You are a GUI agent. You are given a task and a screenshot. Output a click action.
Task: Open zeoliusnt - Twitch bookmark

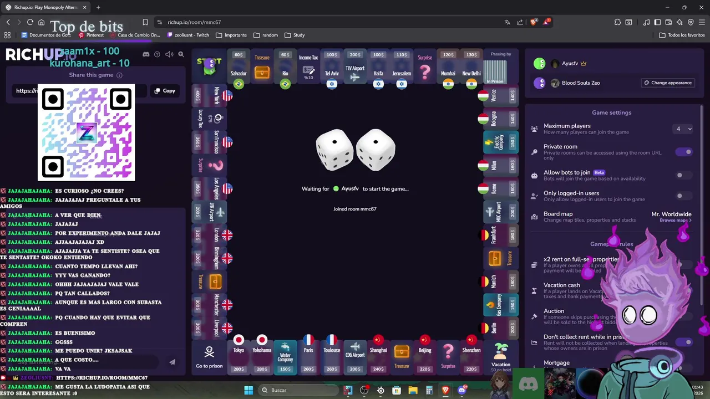coord(188,35)
